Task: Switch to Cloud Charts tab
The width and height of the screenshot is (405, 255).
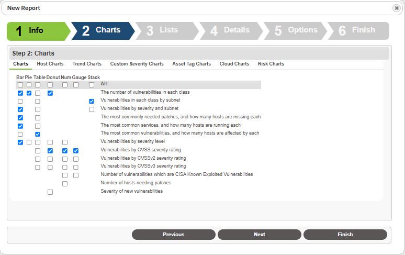Action: click(234, 64)
